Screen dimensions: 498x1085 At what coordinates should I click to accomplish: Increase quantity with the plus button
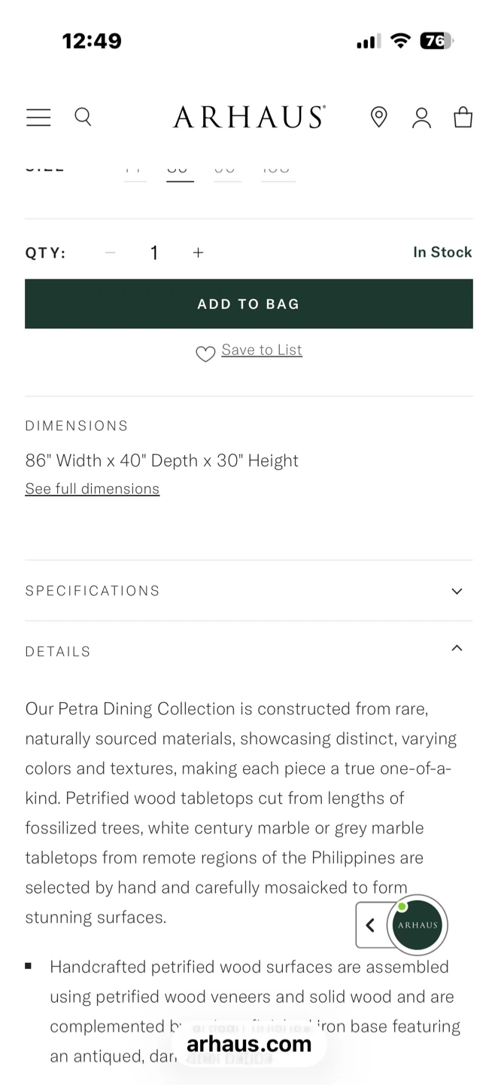(x=198, y=252)
